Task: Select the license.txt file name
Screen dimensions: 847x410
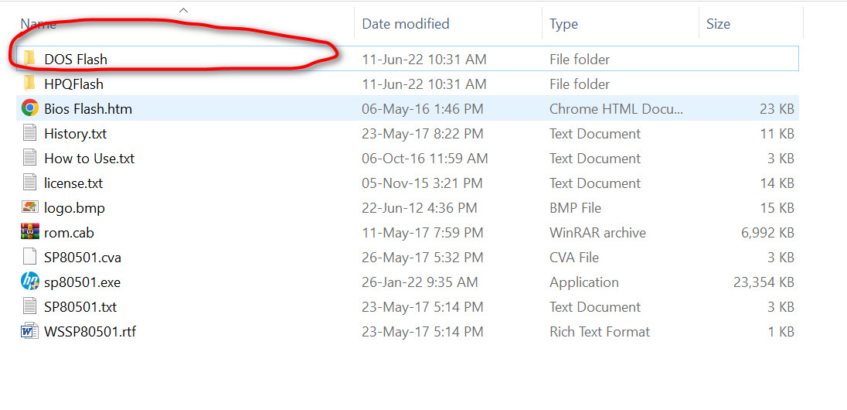Action: click(73, 183)
